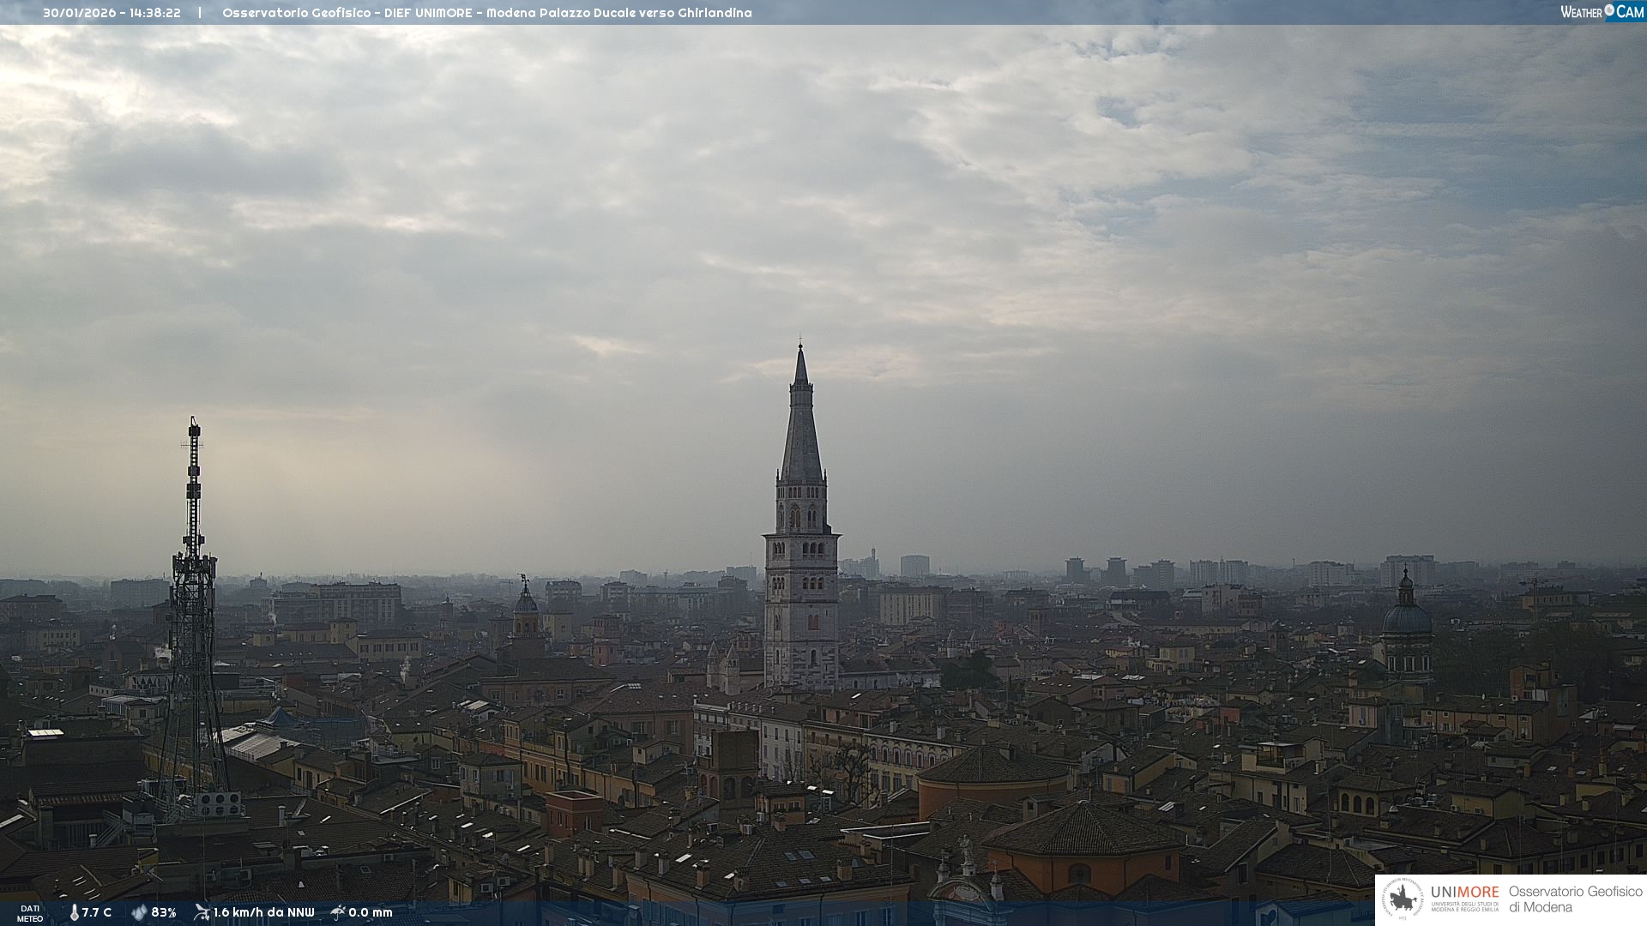
Task: Click the 0.0 mm rainfall value
Action: [x=371, y=912]
